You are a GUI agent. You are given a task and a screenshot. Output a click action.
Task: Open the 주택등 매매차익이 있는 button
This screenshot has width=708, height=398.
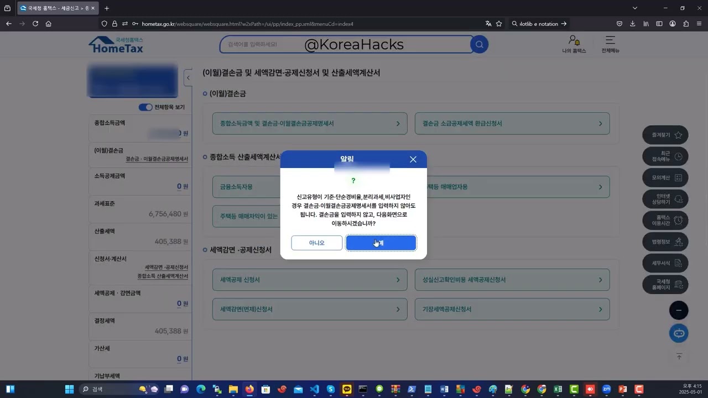tap(246, 216)
